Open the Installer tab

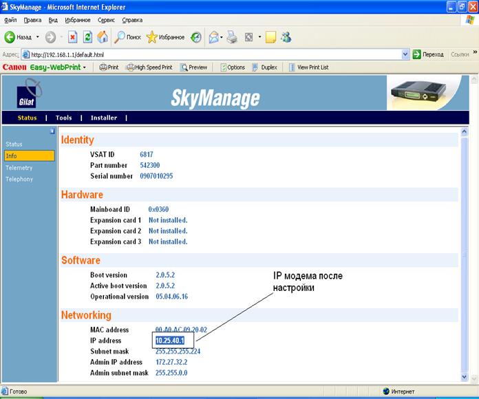(x=104, y=118)
